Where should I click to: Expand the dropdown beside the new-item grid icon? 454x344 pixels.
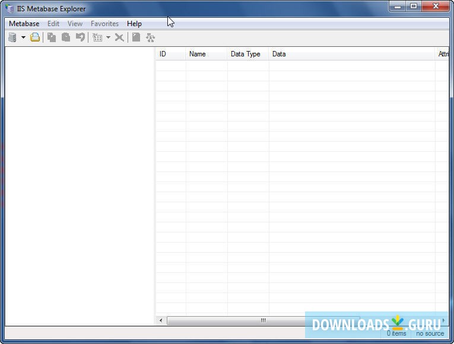coord(108,37)
